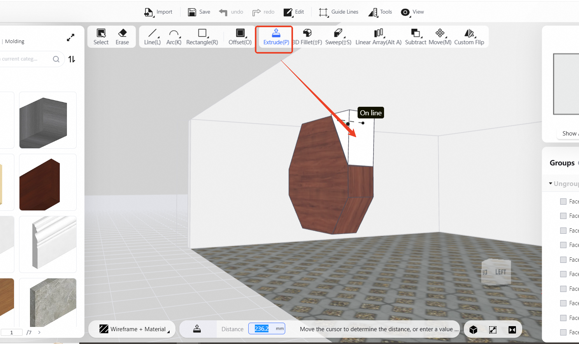Activate the Erase tool
Viewport: 579px width, 344px height.
click(122, 37)
